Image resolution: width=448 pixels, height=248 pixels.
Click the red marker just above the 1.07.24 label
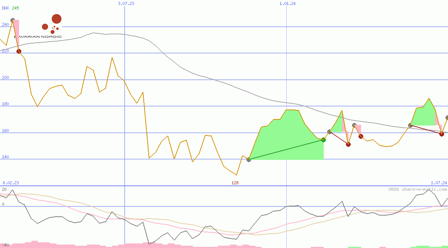pos(442,134)
